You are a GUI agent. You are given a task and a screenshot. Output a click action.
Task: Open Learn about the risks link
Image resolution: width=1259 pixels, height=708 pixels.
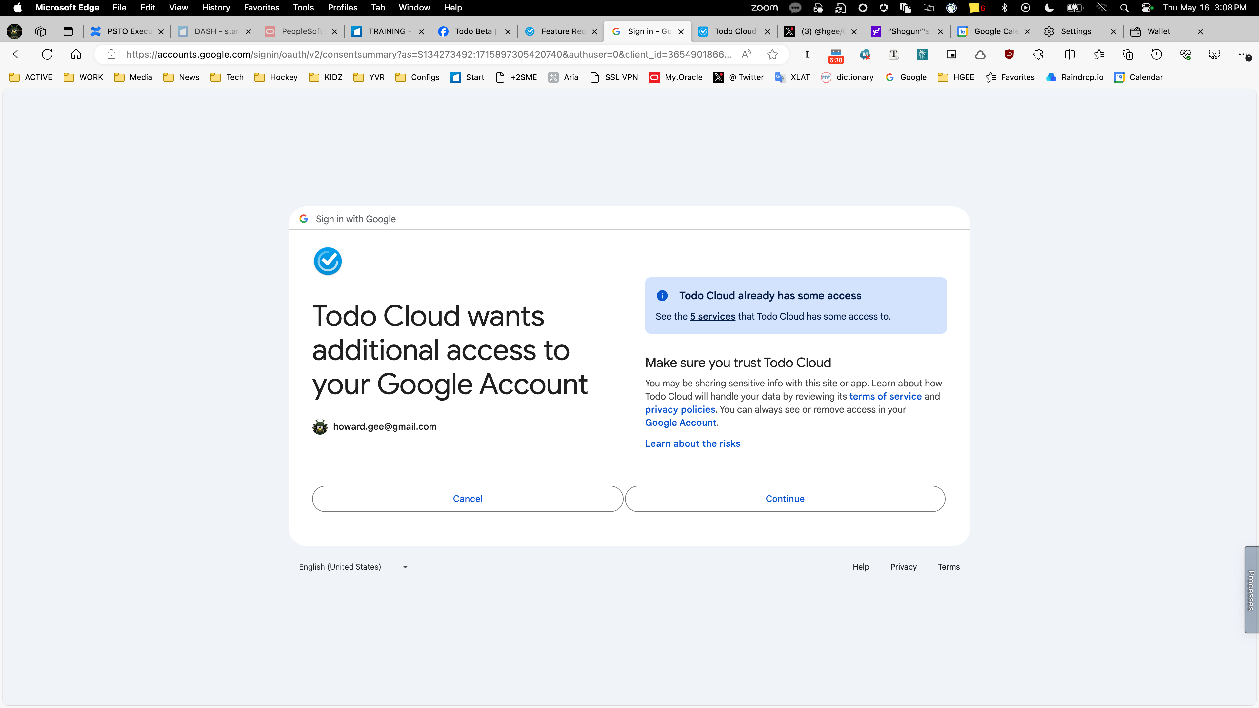pyautogui.click(x=692, y=443)
